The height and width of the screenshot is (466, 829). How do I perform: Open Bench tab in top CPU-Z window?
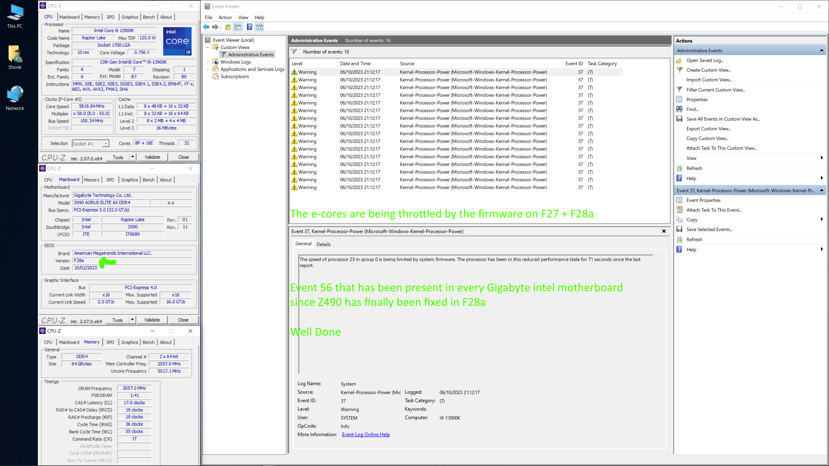[149, 17]
